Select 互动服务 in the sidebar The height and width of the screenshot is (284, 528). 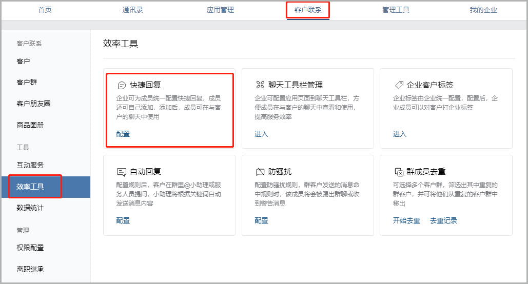30,165
